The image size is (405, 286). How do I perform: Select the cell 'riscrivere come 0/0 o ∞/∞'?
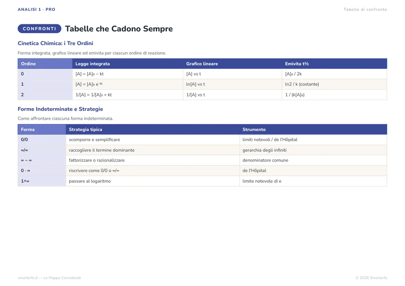(x=153, y=171)
